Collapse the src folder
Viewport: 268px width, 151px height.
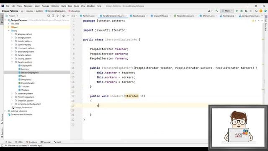click(x=8, y=31)
